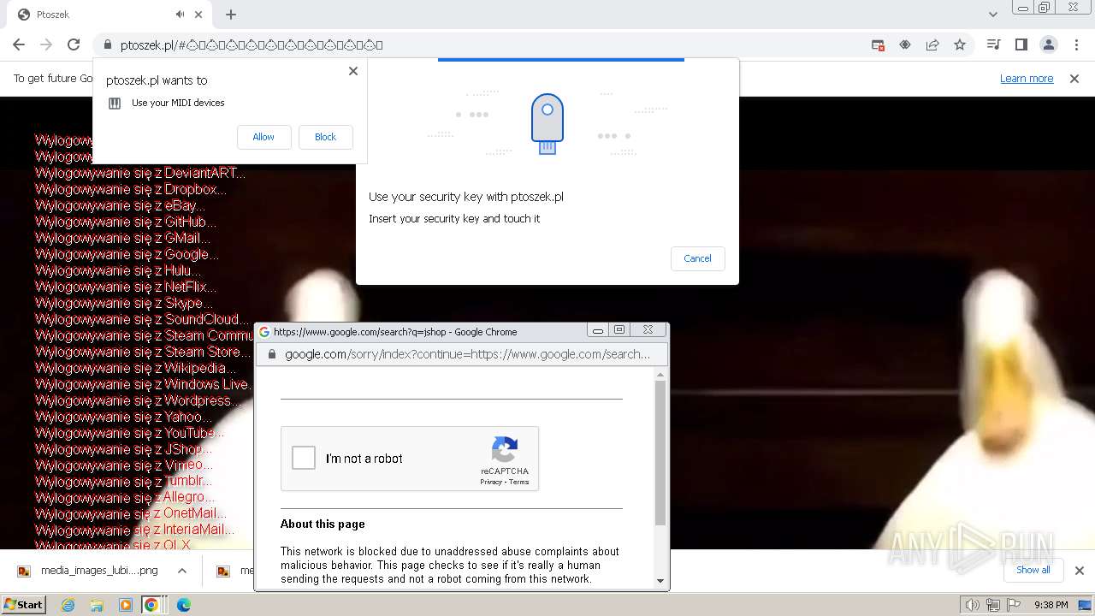The image size is (1095, 616).
Task: Click the 9:38 PM clock
Action: (1051, 605)
